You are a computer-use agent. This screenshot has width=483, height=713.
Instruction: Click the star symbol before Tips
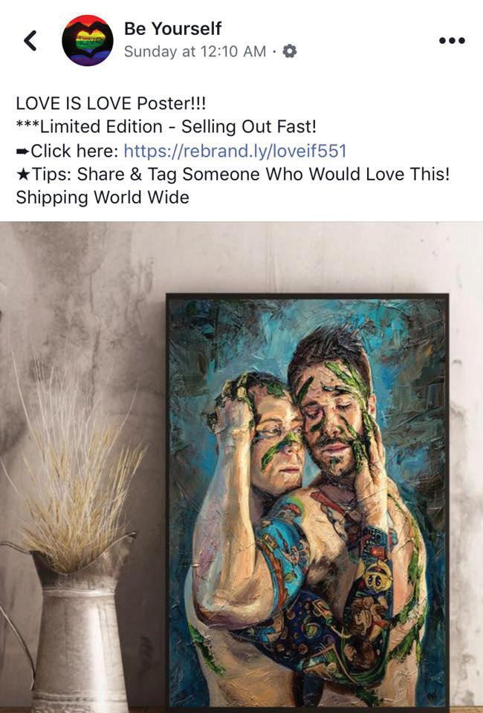(x=23, y=175)
